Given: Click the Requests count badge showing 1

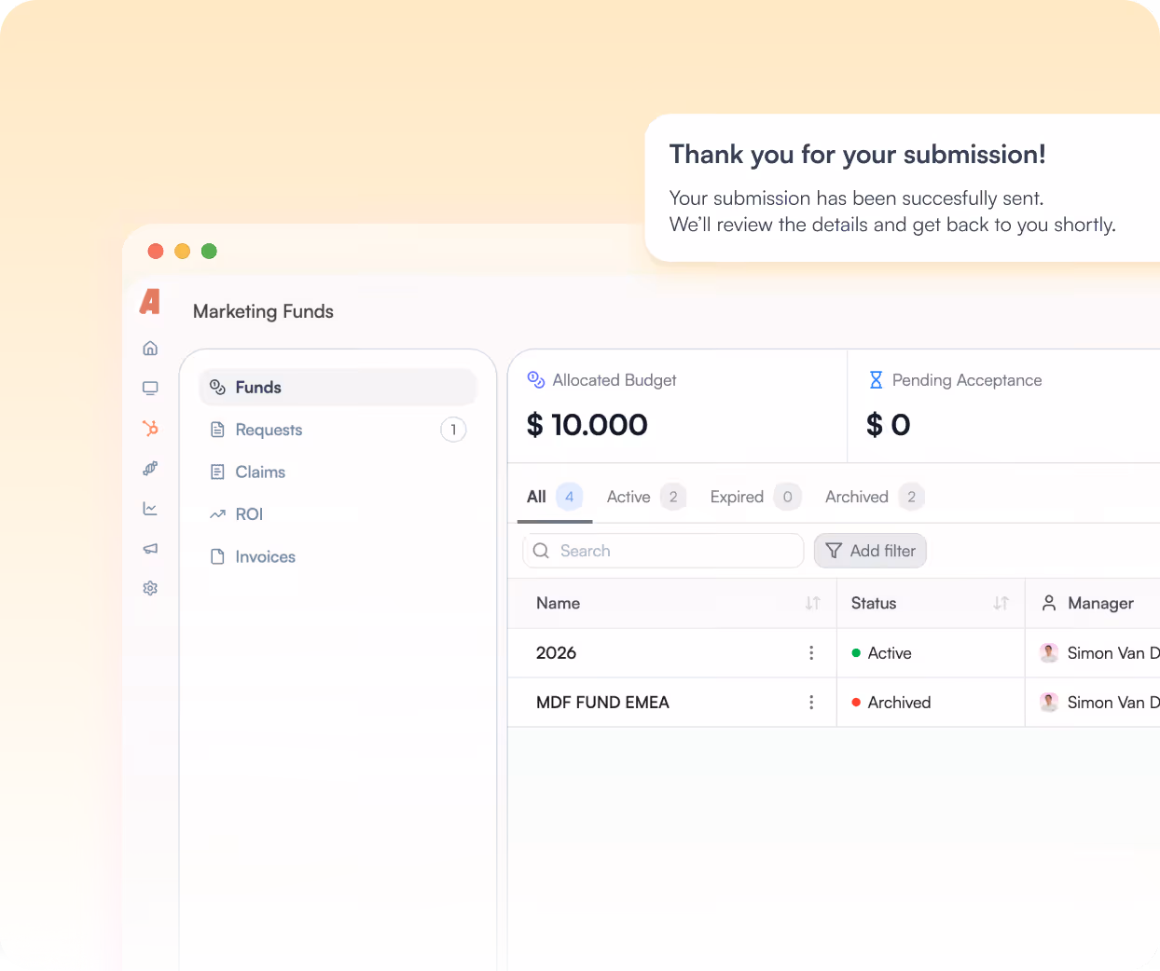Looking at the screenshot, I should [453, 430].
